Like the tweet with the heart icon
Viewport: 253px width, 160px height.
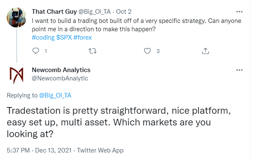147,51
